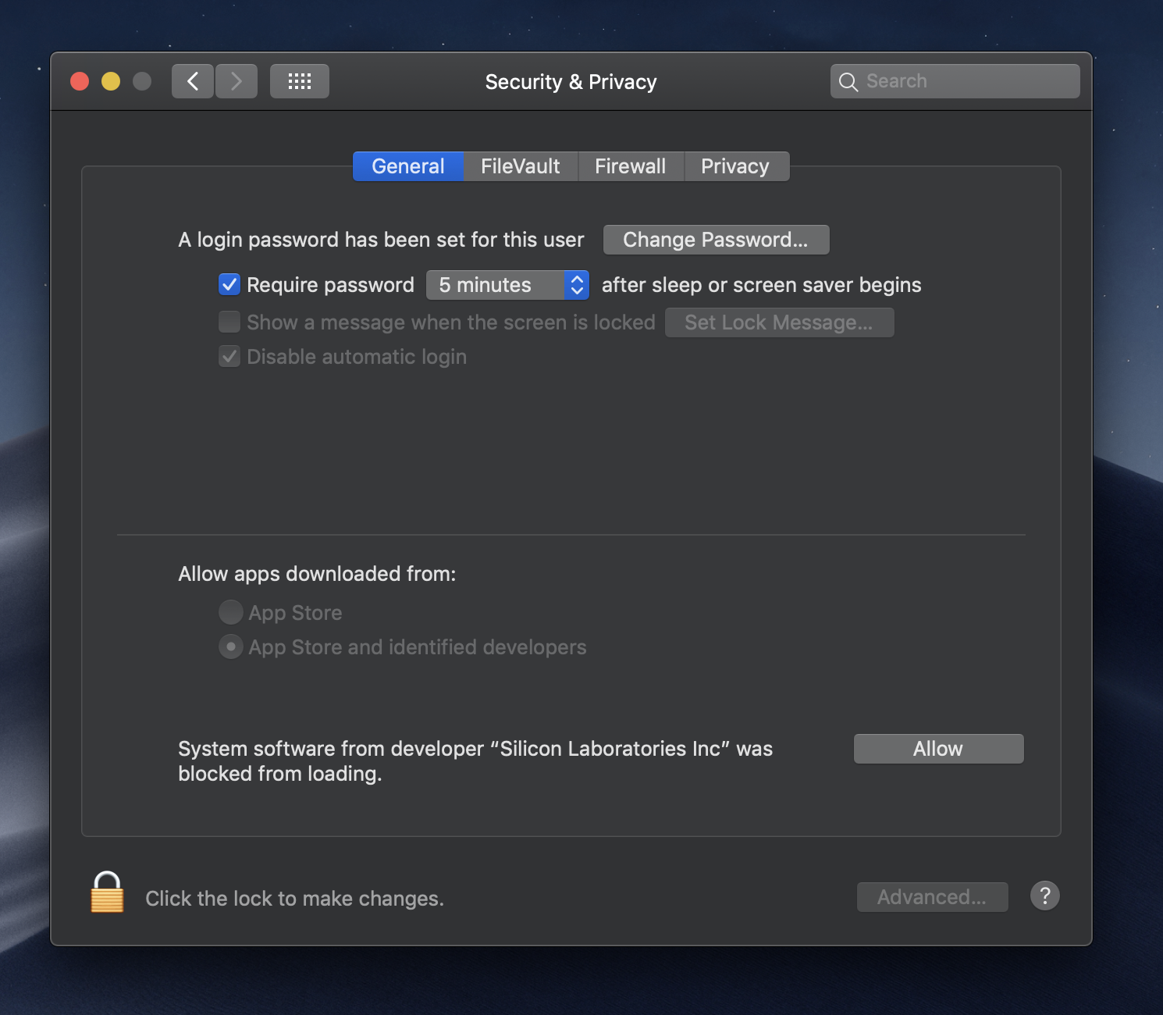The width and height of the screenshot is (1163, 1015).
Task: Click the Silicon Laboratories blocked message text
Action: pos(475,761)
